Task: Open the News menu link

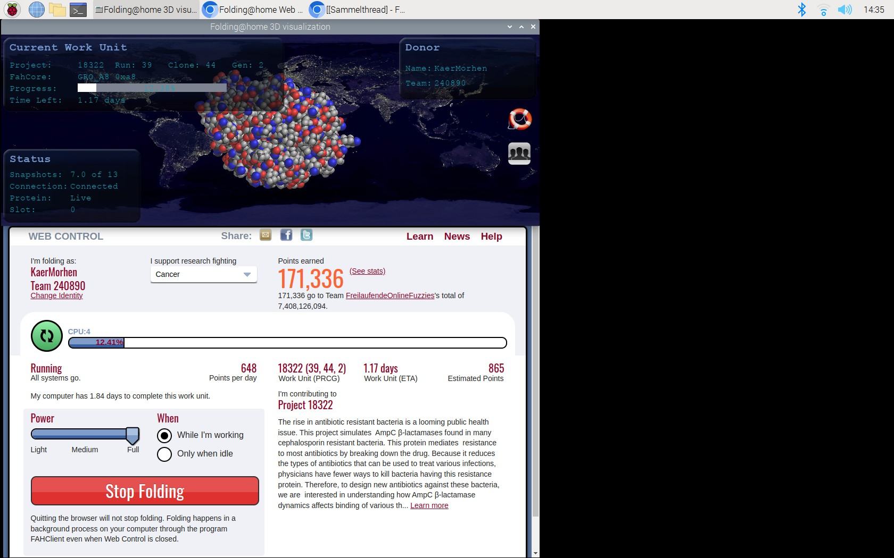Action: pyautogui.click(x=457, y=236)
